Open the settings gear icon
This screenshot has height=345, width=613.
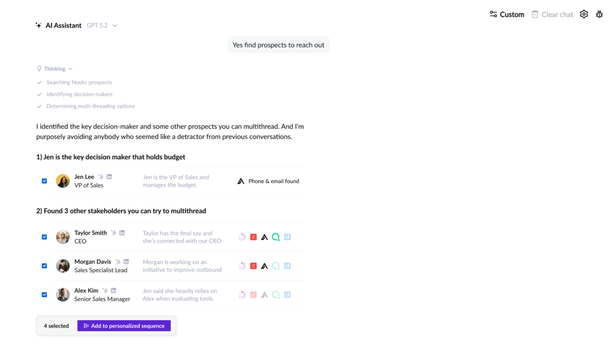[x=584, y=14]
